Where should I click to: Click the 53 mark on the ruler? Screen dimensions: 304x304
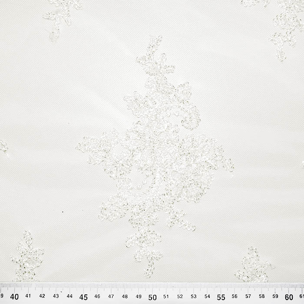point(193,296)
